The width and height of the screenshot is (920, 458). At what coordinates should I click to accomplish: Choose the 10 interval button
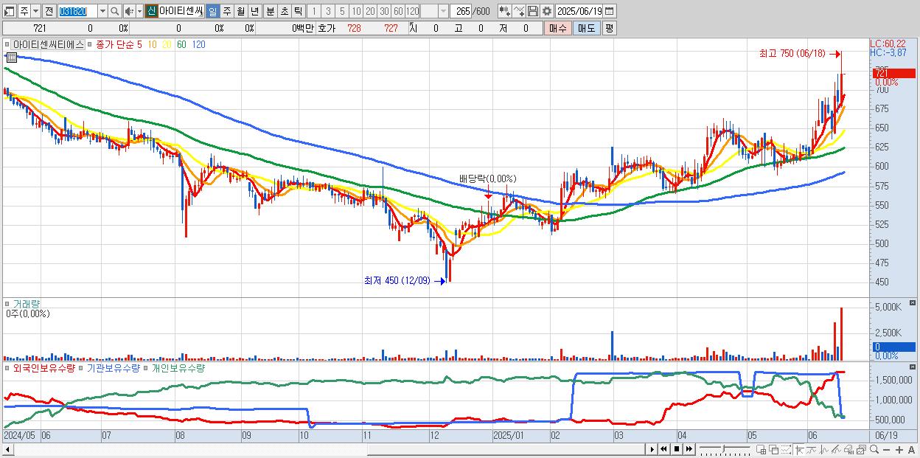click(356, 11)
